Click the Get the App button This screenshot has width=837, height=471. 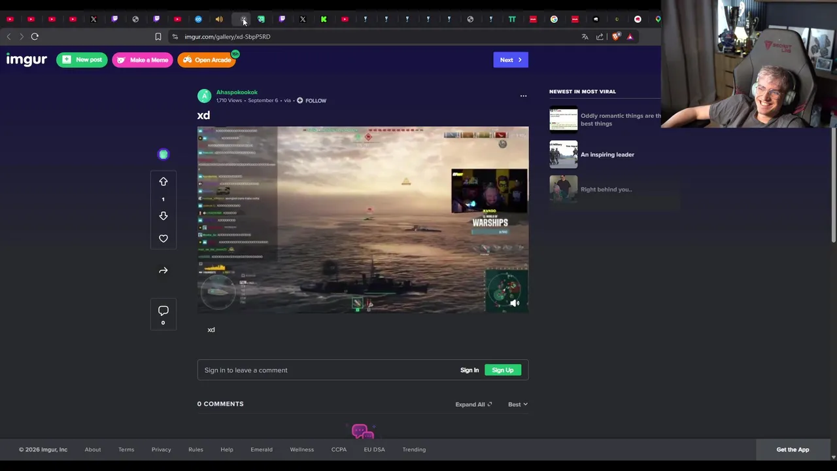pyautogui.click(x=793, y=449)
